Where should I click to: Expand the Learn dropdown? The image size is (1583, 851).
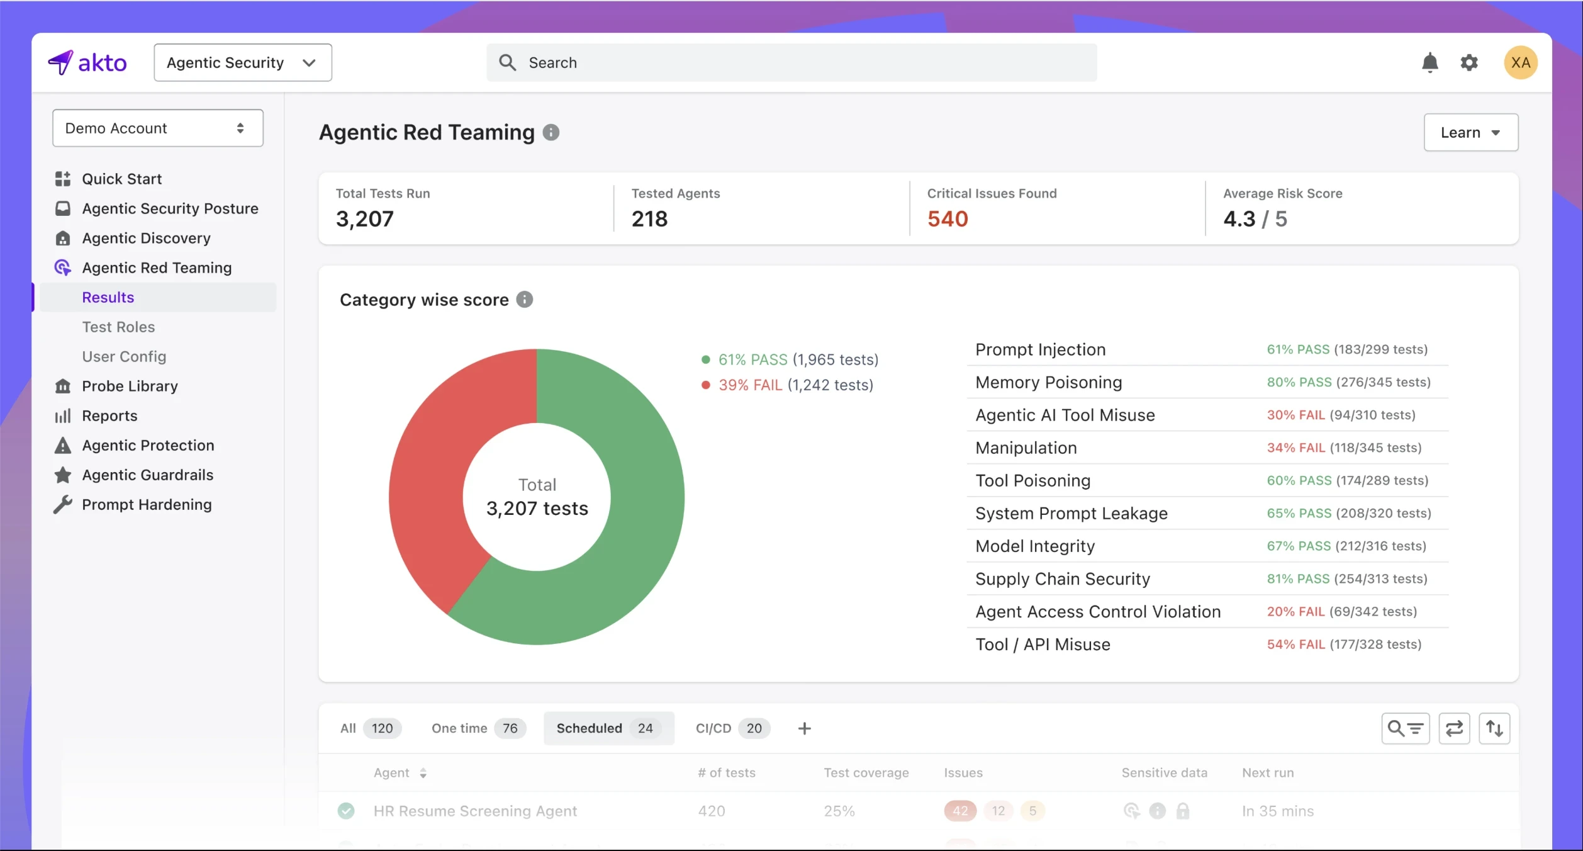pyautogui.click(x=1471, y=132)
